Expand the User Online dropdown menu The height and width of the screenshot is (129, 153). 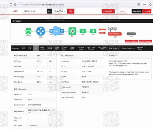click(114, 48)
